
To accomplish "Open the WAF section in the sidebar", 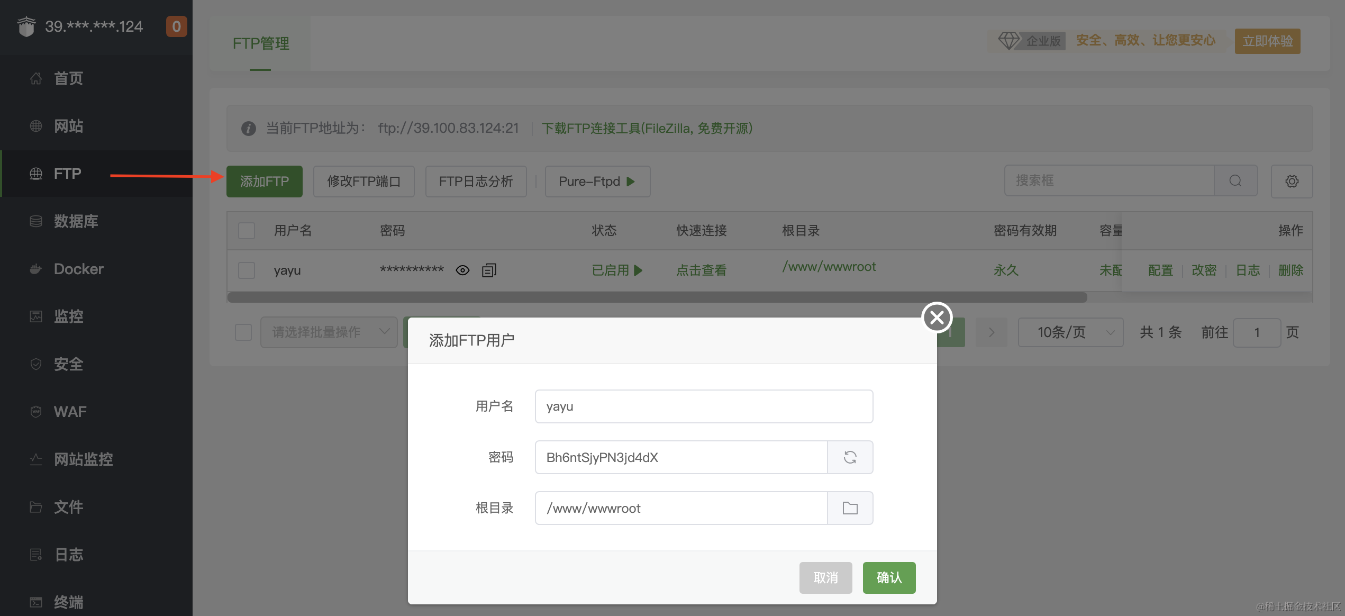I will pyautogui.click(x=69, y=411).
